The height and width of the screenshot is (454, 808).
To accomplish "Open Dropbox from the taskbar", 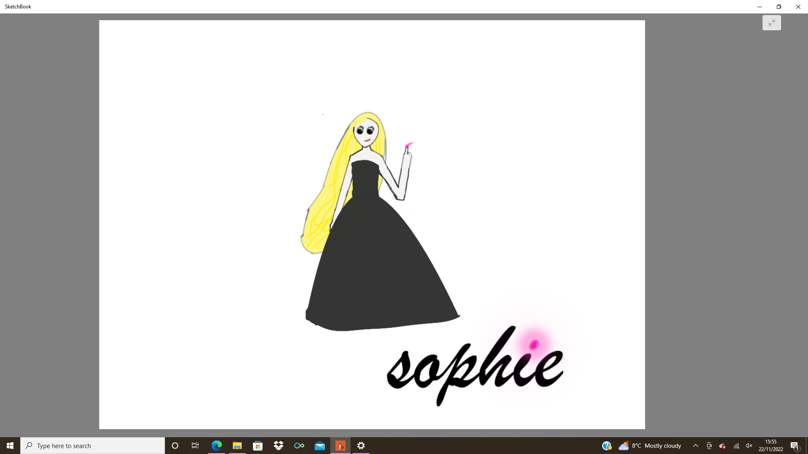I will [279, 446].
